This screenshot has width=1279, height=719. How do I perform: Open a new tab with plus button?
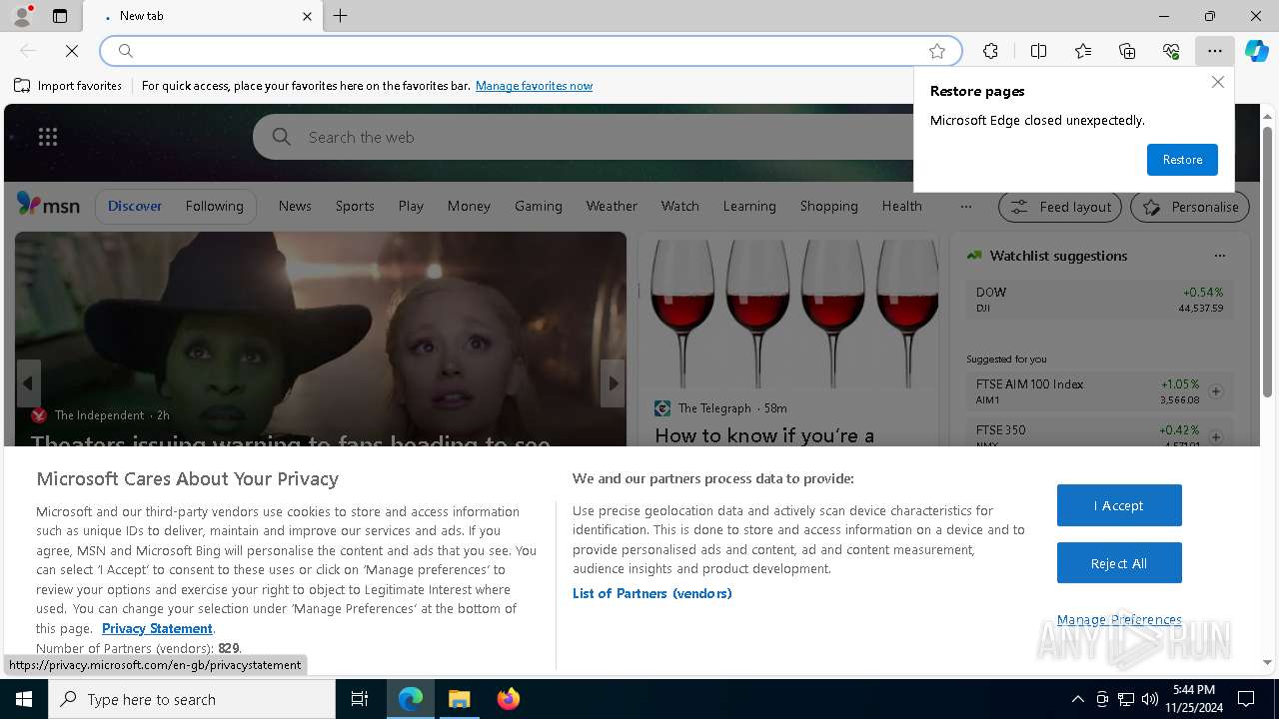click(x=341, y=16)
